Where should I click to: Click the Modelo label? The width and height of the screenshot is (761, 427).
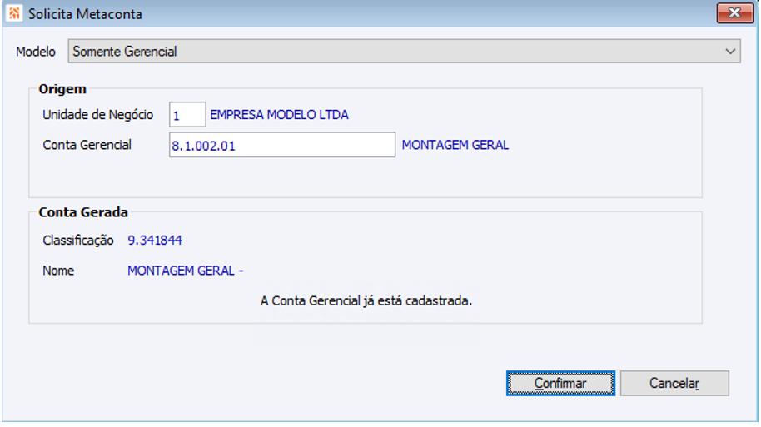(x=36, y=52)
